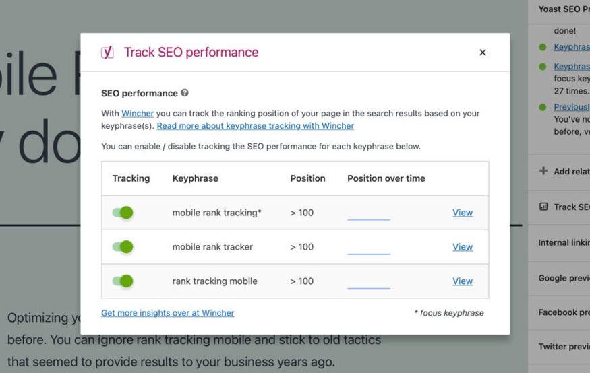Click the plus icon beside Add related keyphrase
Image resolution: width=590 pixels, height=373 pixels.
(x=543, y=171)
